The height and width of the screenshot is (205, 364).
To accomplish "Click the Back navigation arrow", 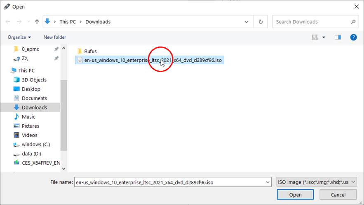I will tap(8, 22).
